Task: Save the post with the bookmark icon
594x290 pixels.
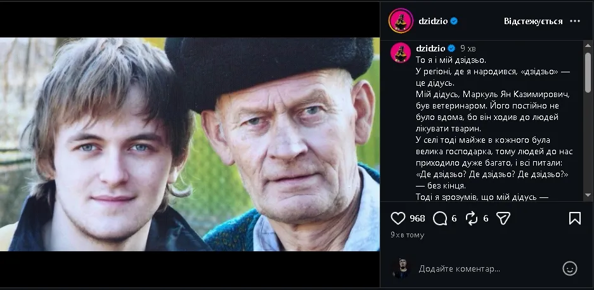Action: 575,218
